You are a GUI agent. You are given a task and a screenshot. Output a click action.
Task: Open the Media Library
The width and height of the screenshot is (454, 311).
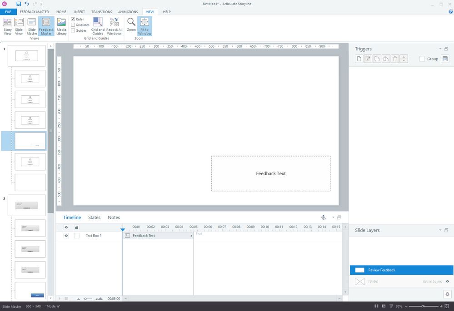pyautogui.click(x=61, y=26)
